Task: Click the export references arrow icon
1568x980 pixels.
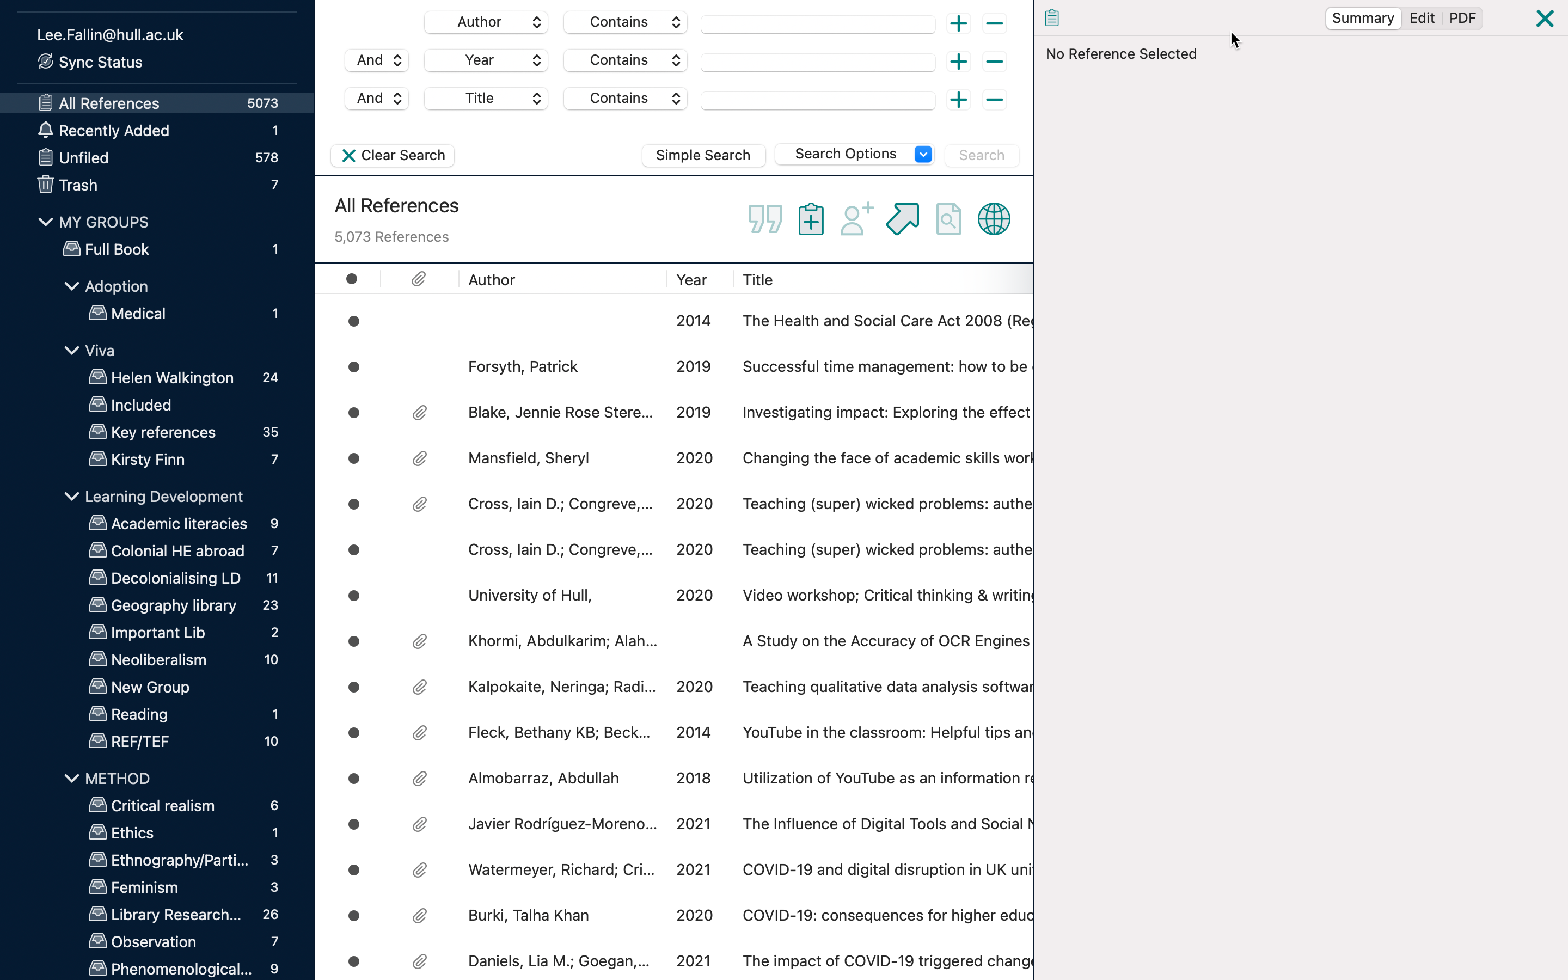Action: (903, 219)
